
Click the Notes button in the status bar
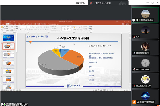tap(95, 90)
